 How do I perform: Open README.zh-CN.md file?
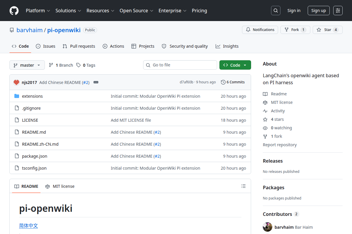click(40, 144)
